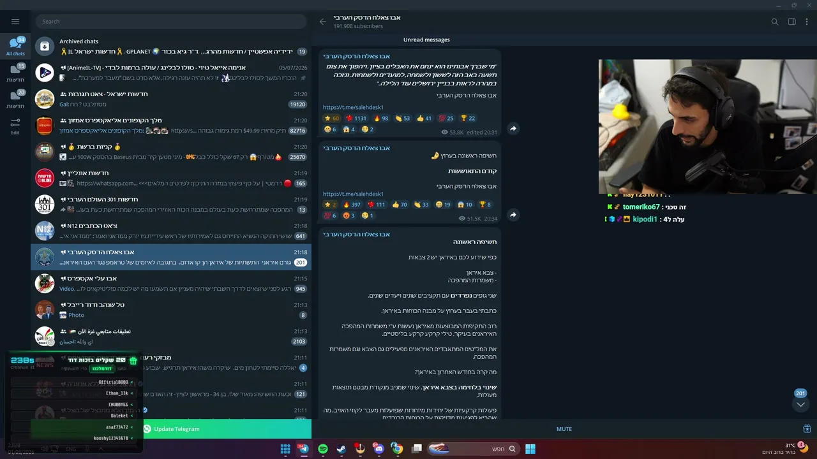
Task: Open channel info from the header title
Action: point(367,17)
